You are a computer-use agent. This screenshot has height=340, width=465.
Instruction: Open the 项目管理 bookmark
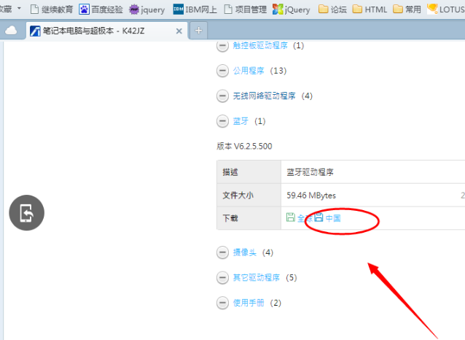pos(245,9)
